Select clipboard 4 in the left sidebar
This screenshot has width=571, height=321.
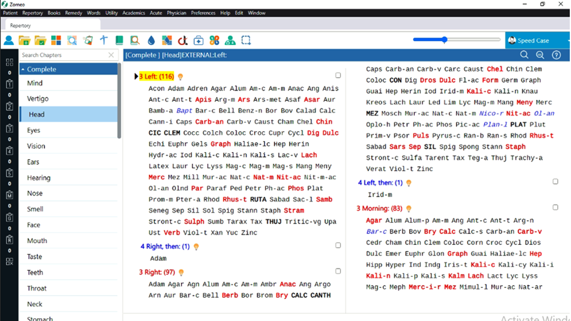coord(9,151)
